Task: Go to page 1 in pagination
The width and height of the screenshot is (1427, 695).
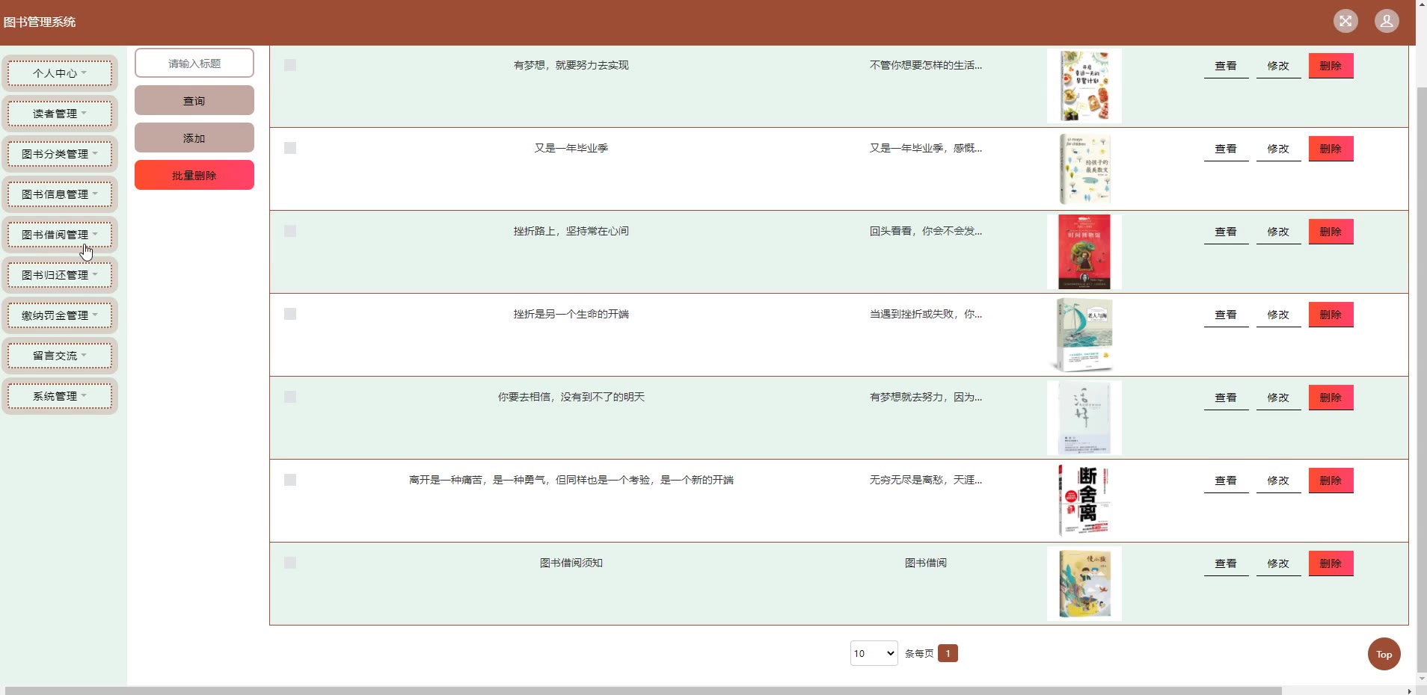Action: point(948,653)
